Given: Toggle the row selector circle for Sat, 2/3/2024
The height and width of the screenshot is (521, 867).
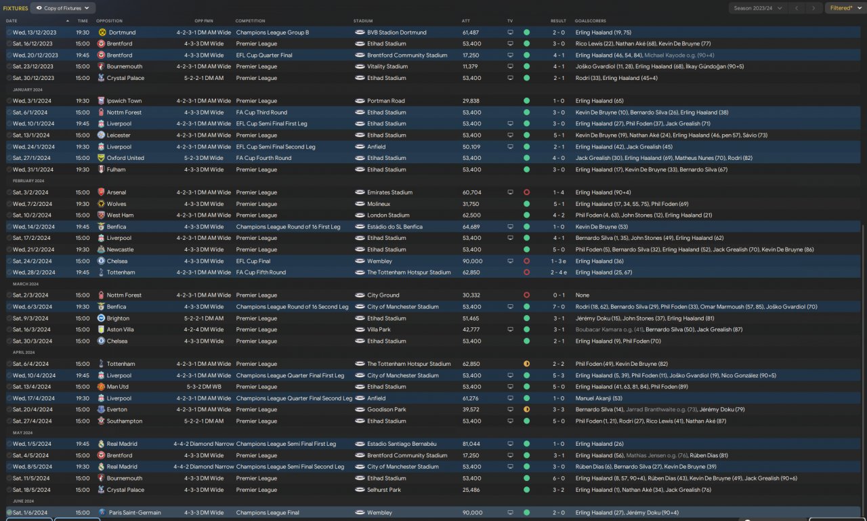Looking at the screenshot, I should [9, 295].
